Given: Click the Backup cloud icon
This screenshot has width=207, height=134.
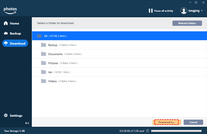Looking at the screenshot, I should coord(6,33).
